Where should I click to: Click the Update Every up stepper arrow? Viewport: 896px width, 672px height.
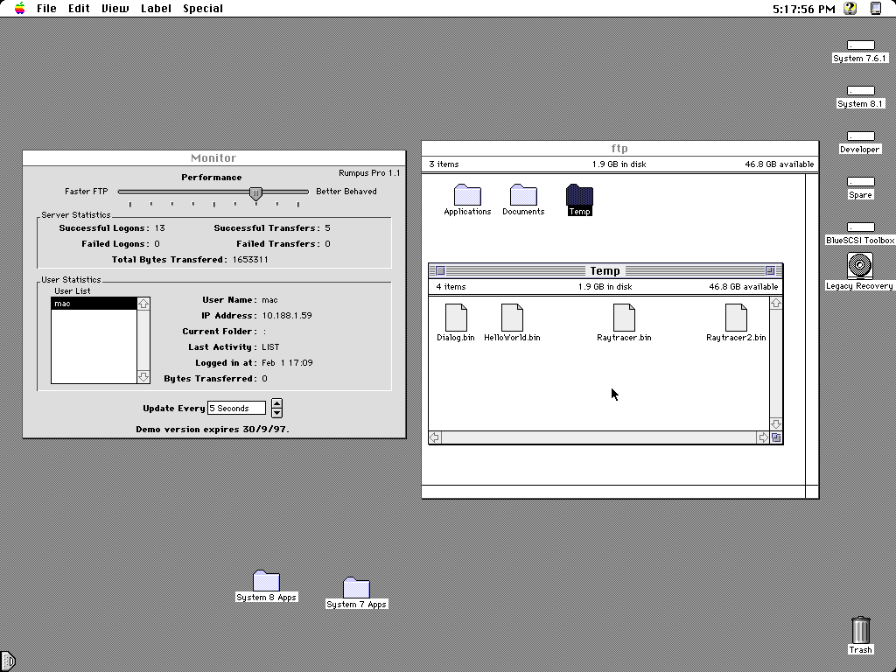tap(278, 403)
